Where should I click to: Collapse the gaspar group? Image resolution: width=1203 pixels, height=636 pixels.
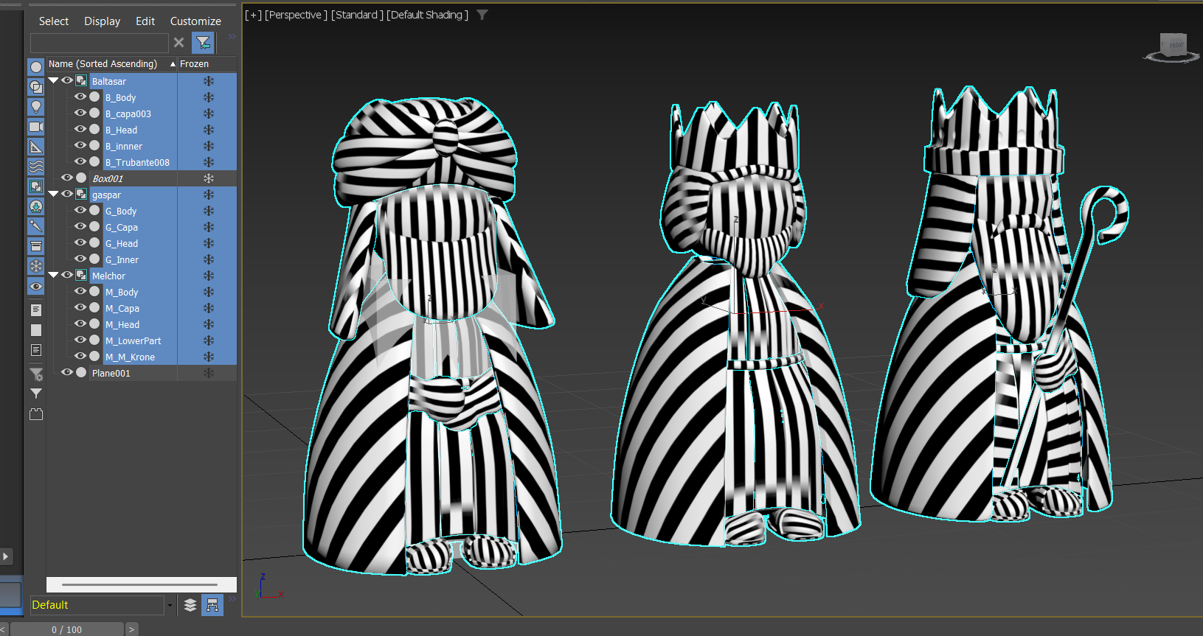coord(53,195)
